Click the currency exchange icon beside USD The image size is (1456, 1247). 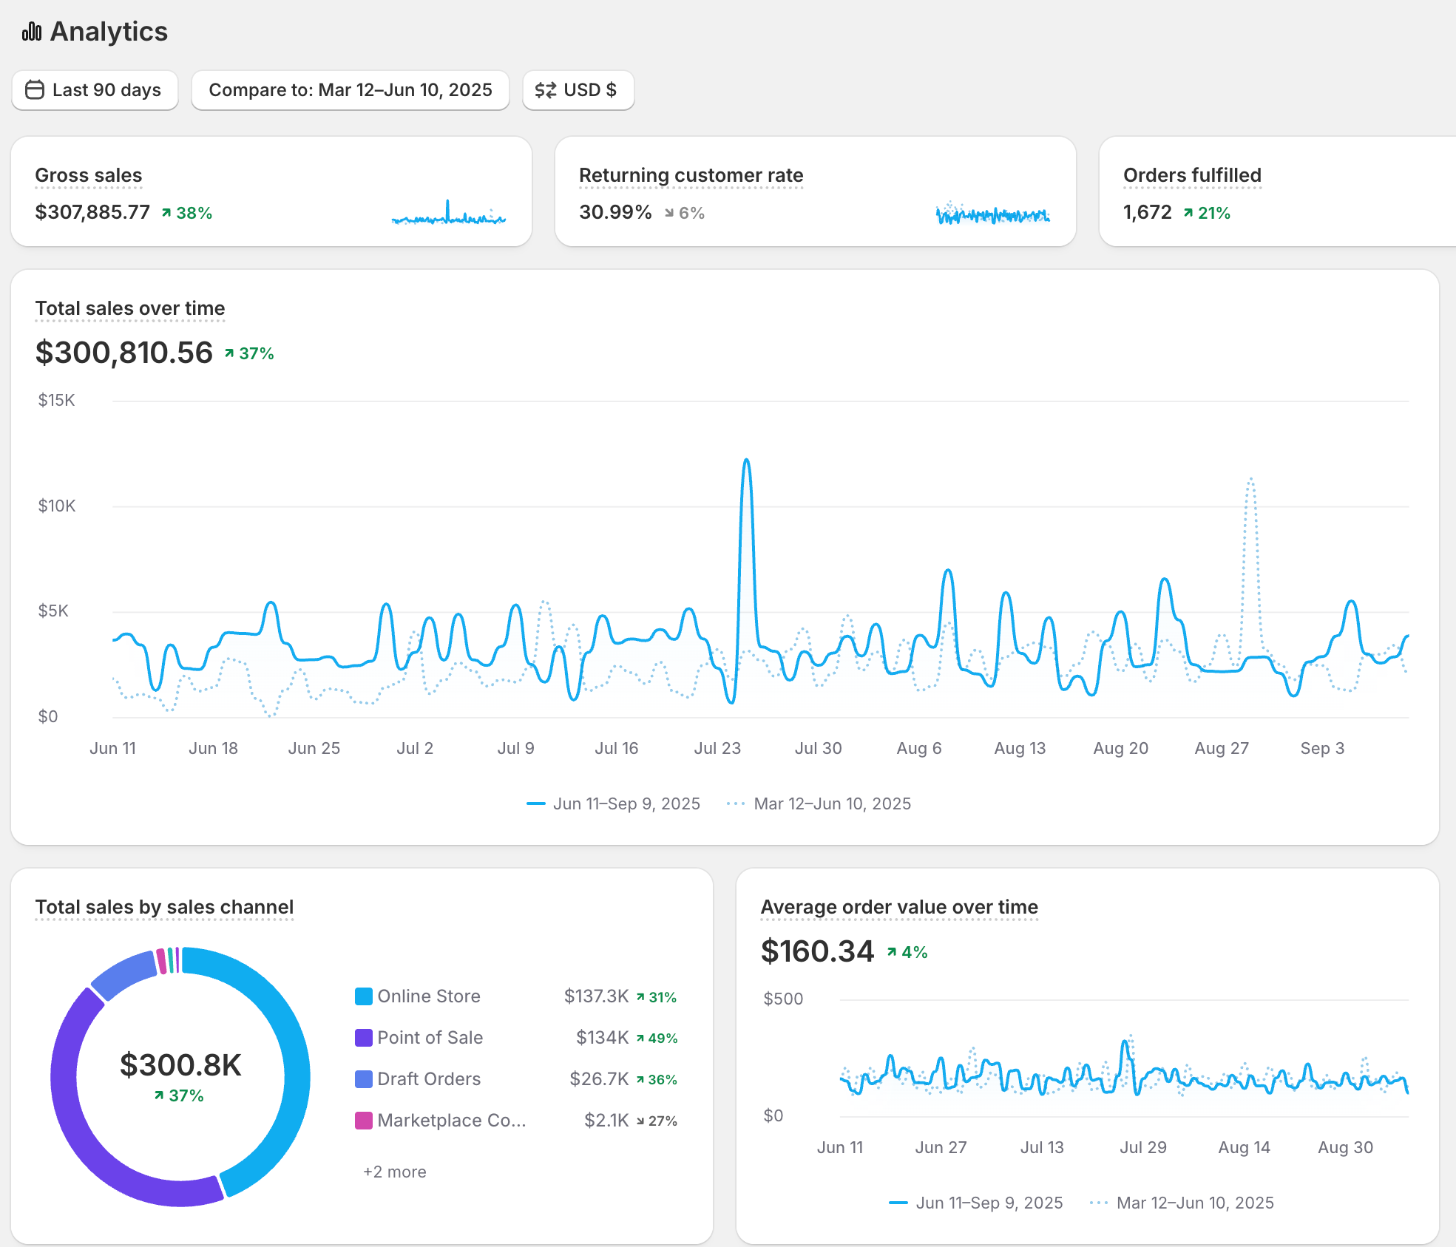[x=546, y=90]
